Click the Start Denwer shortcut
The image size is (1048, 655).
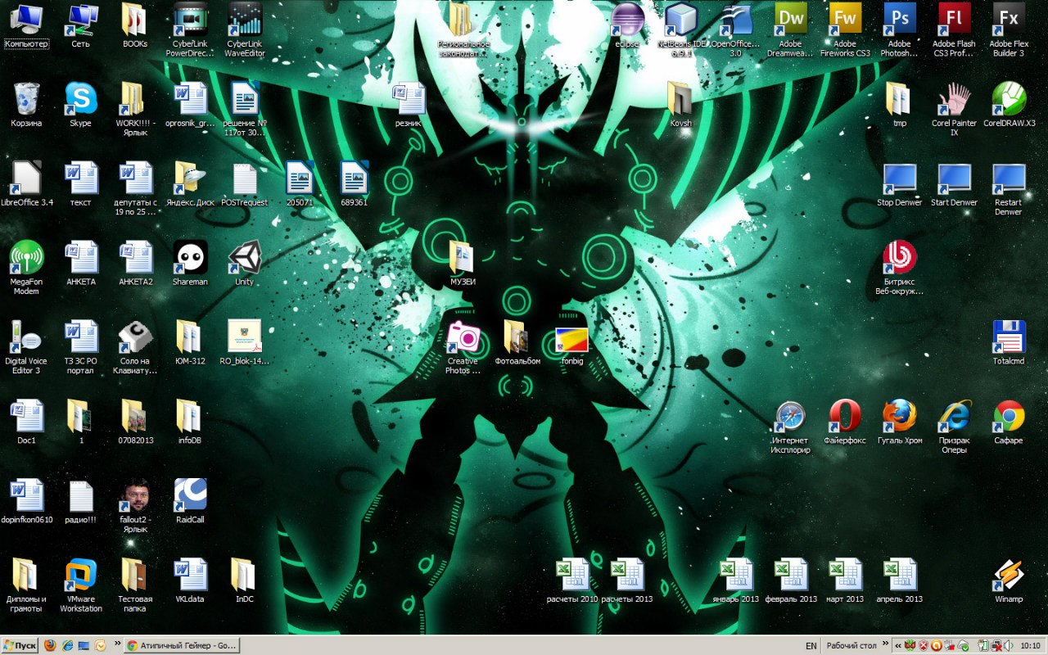[954, 184]
